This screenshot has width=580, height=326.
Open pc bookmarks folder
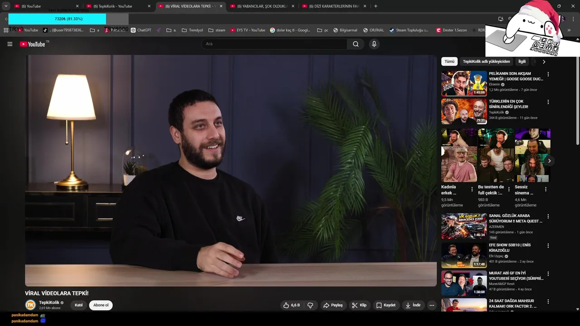point(323,30)
